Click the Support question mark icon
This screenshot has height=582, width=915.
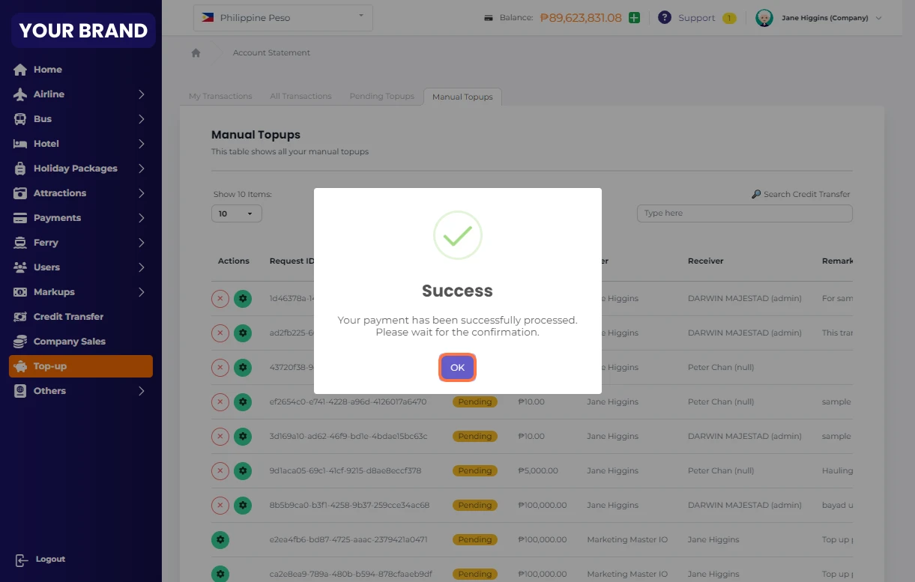click(664, 18)
